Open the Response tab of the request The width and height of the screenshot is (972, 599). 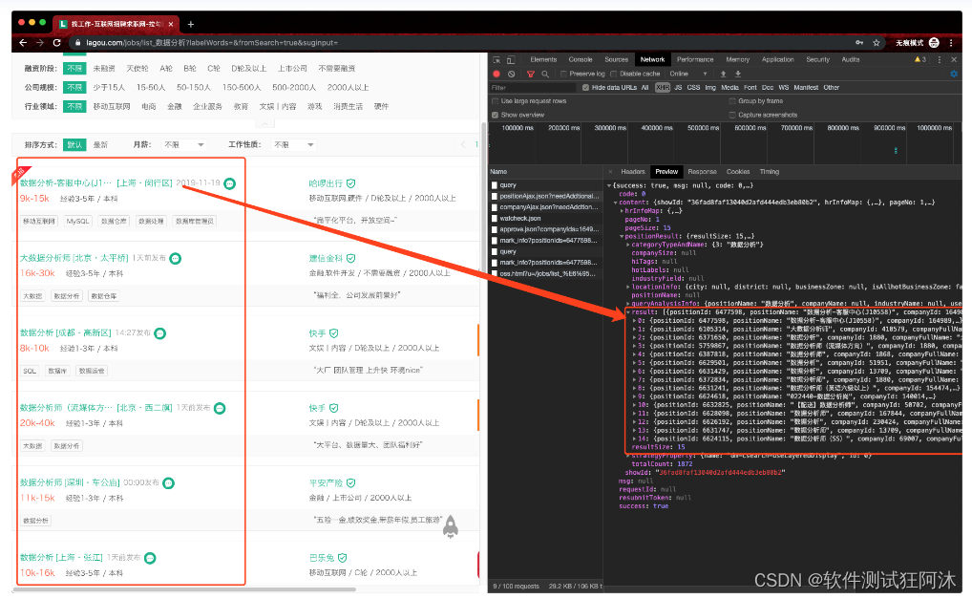point(702,172)
